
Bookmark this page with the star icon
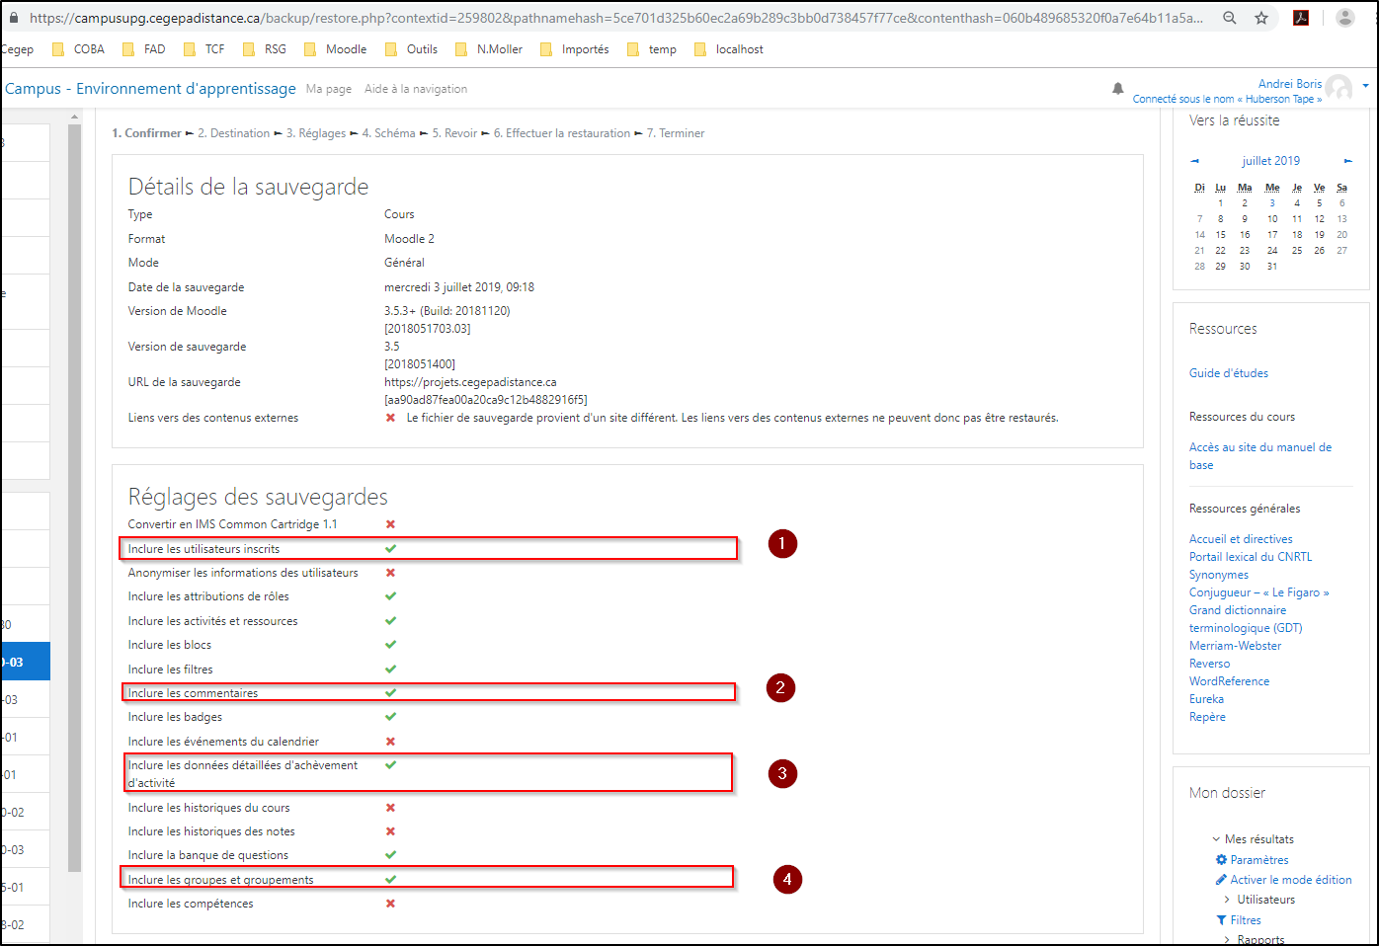(1261, 18)
